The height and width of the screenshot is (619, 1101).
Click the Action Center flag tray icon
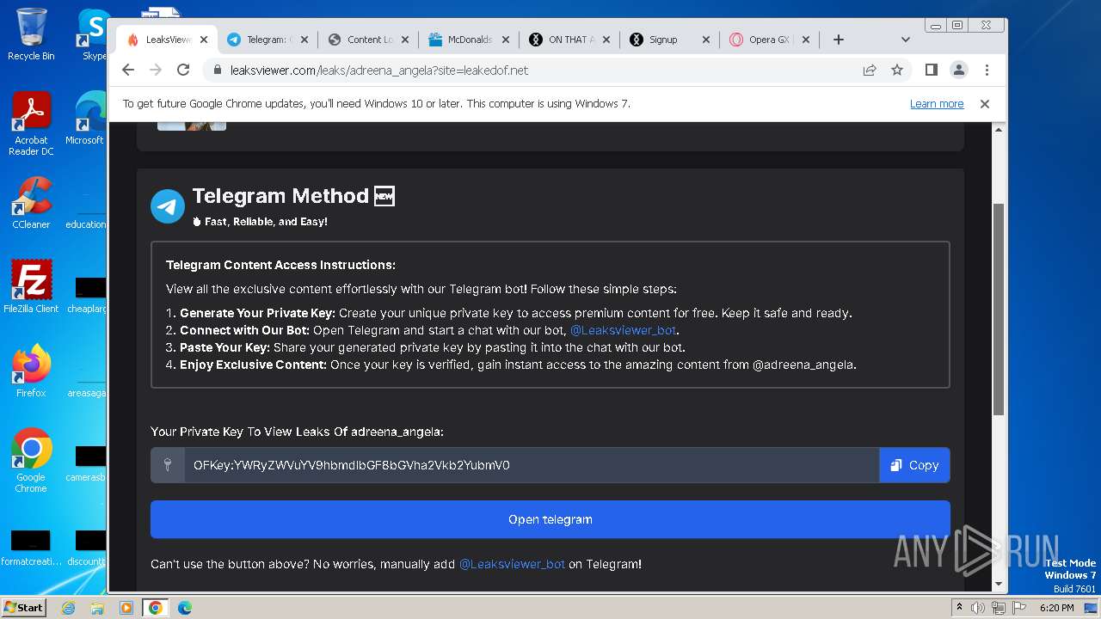tap(1018, 608)
